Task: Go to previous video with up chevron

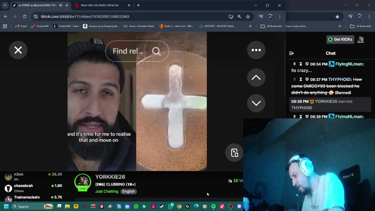Action: pyautogui.click(x=256, y=77)
